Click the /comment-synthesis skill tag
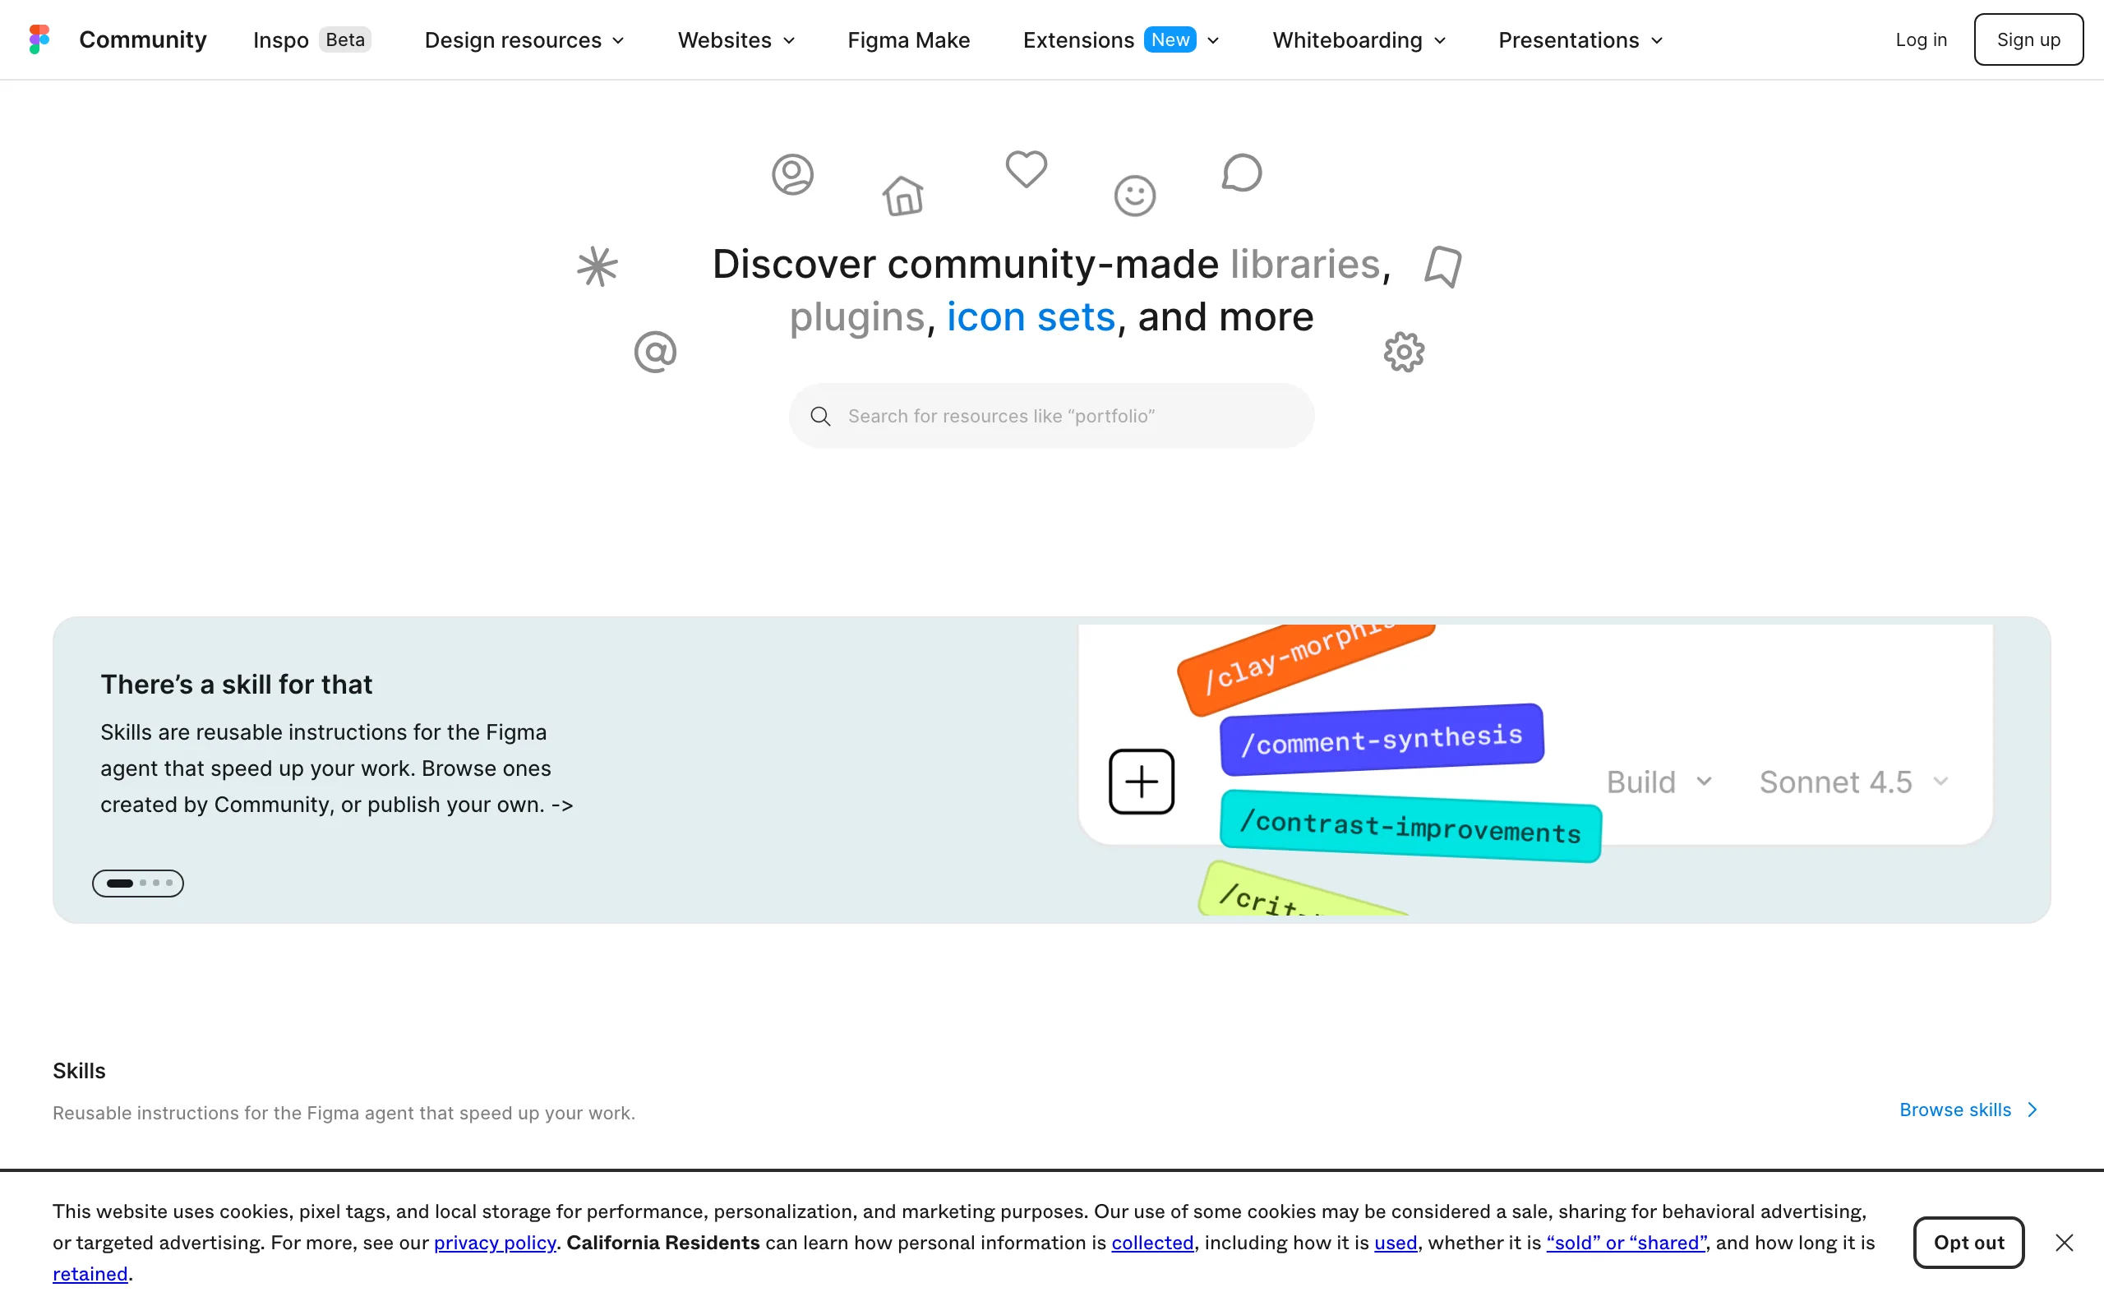Screen dimensions: 2104x1315 click(x=1382, y=739)
